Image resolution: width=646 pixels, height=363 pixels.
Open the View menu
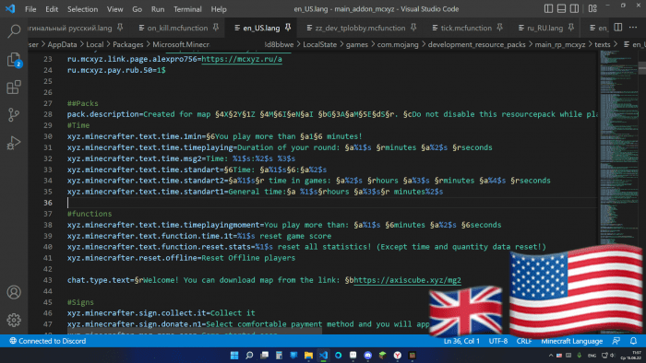(114, 9)
